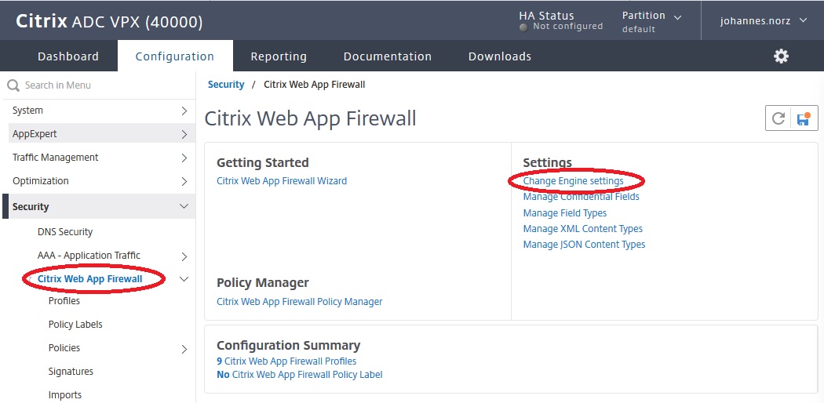Click the save configuration floppy icon

click(804, 118)
